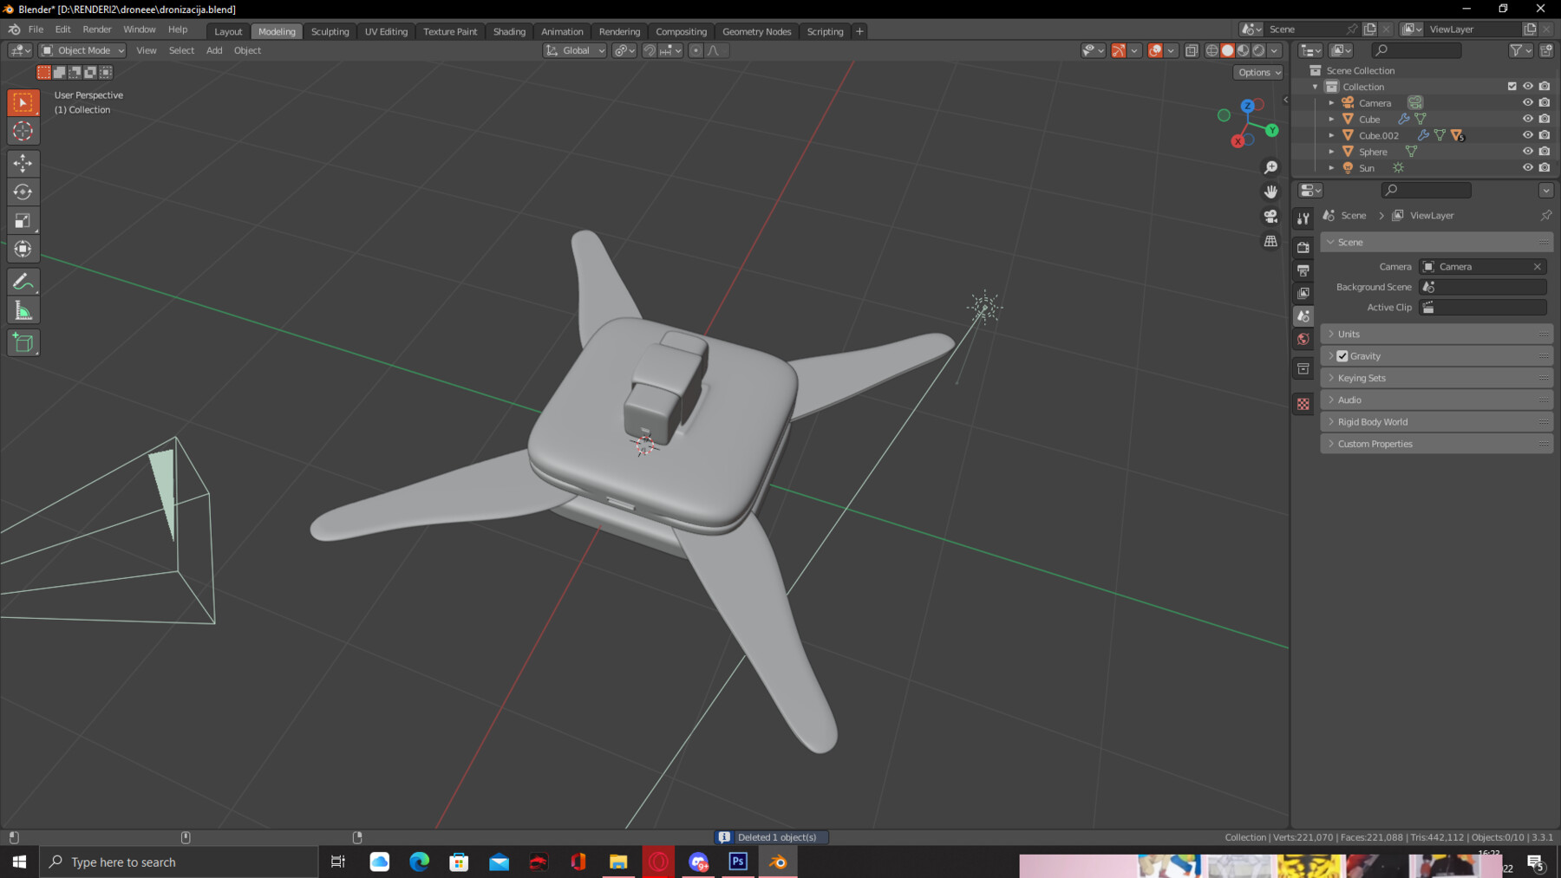Screen dimensions: 1561x878
Task: Select the Texture Properties tab icon
Action: [x=1303, y=404]
